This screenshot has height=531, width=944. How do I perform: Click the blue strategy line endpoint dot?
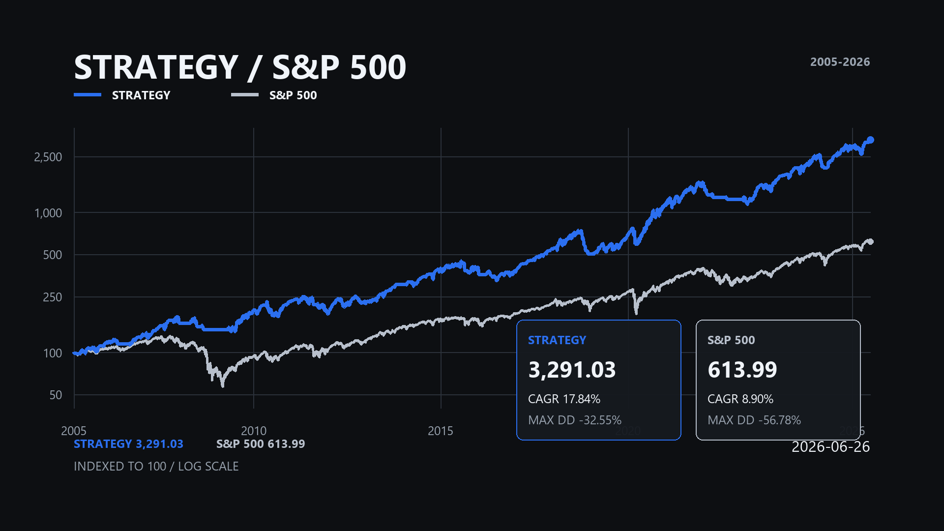[870, 140]
